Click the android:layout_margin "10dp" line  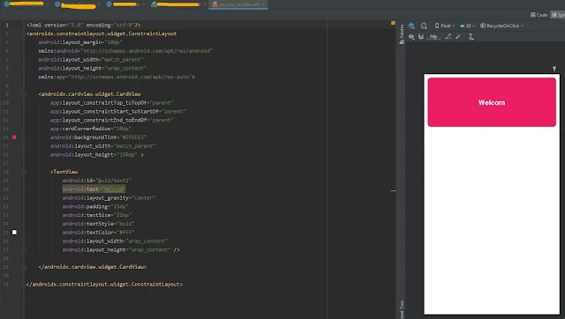coord(80,42)
